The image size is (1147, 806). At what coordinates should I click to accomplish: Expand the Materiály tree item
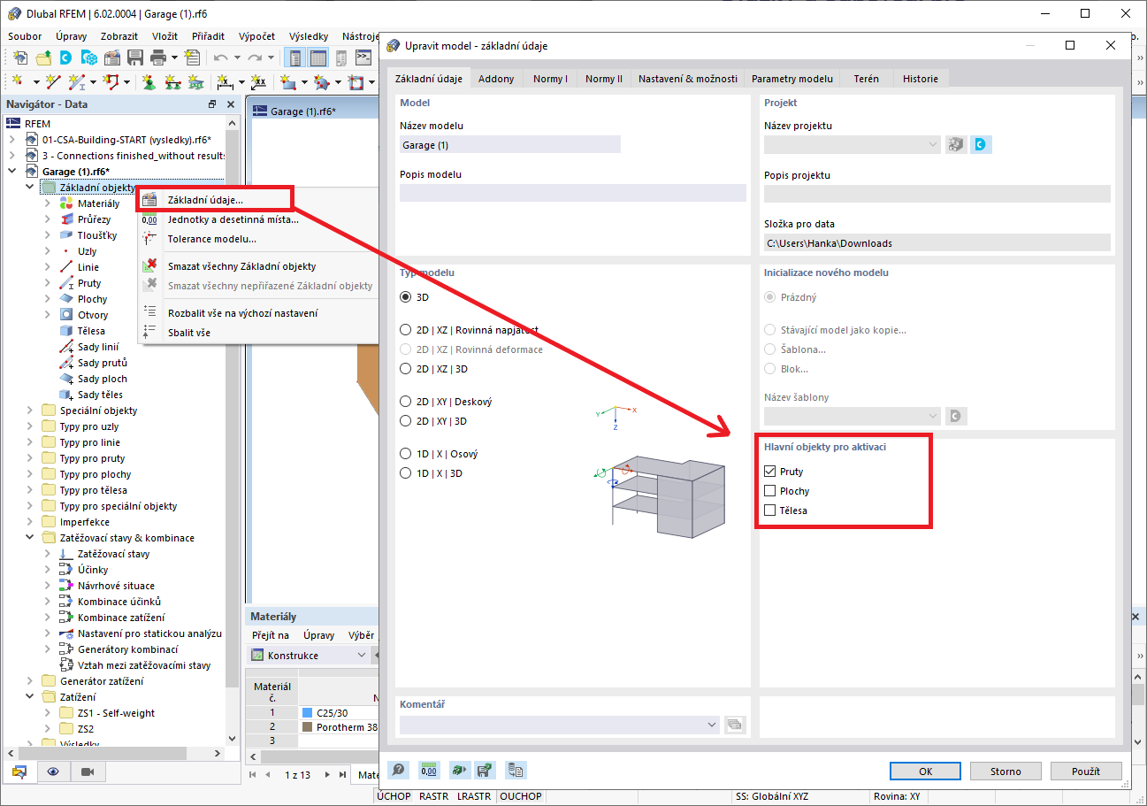(46, 203)
